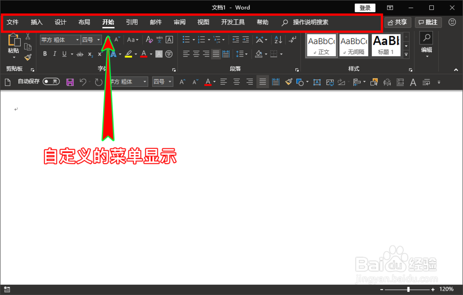Open the font size dropdown
The image size is (463, 295).
coord(99,39)
